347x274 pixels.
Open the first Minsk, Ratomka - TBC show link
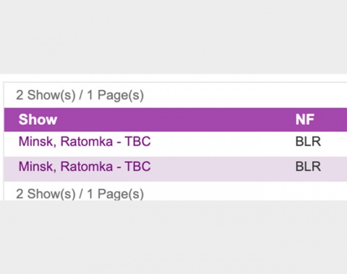[85, 141]
